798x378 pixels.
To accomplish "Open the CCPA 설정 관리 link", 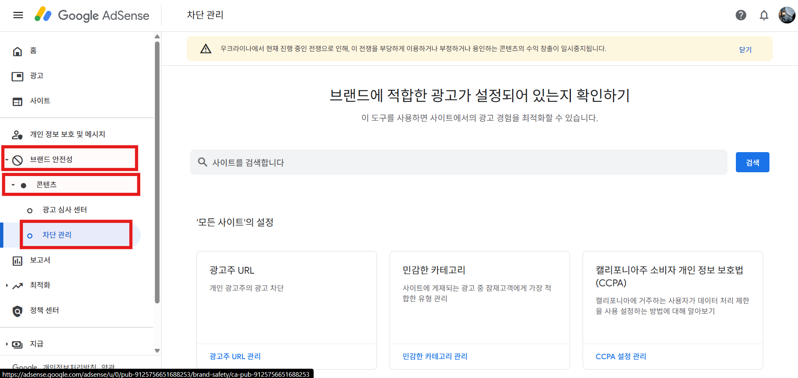I will (621, 356).
